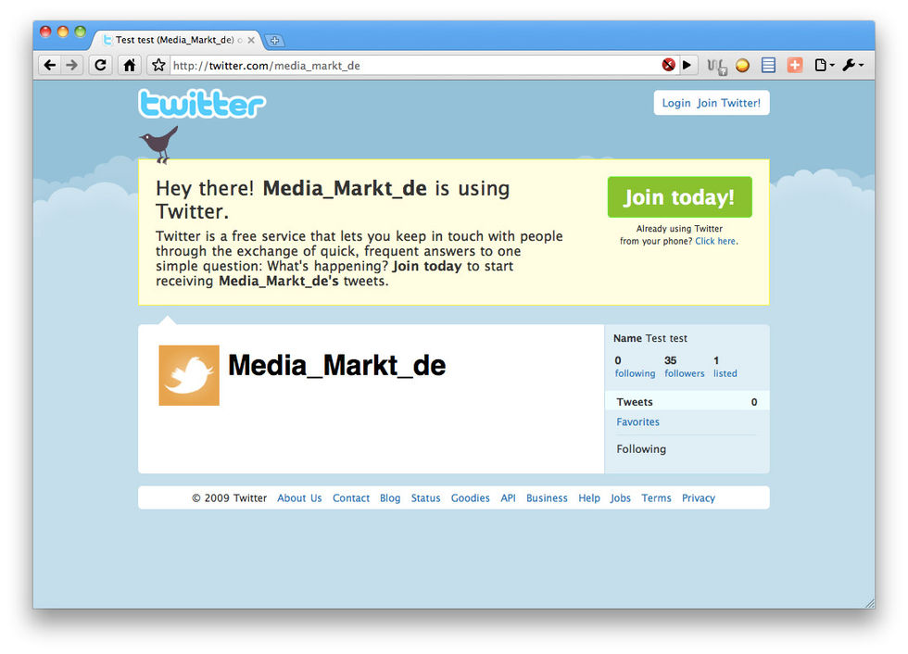Screen dimensions: 908x654
Task: Click the orange plus extension icon
Action: 795,66
